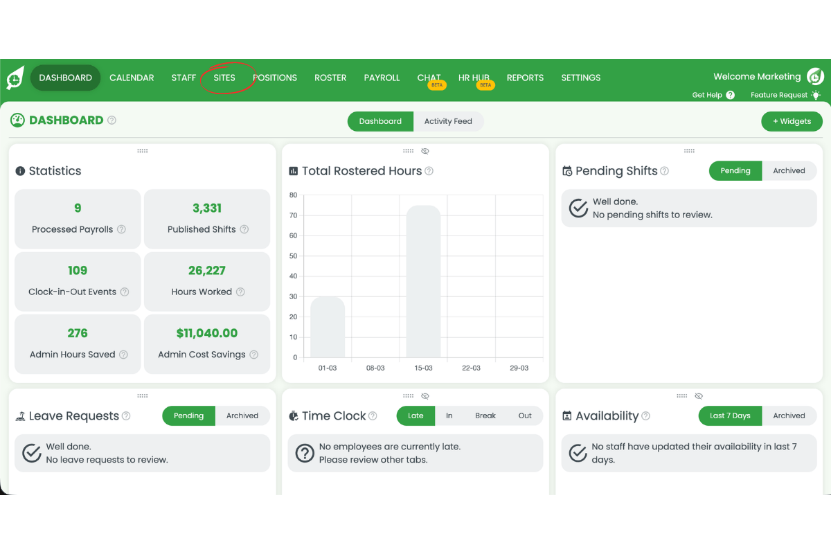The image size is (831, 554).
Task: Select the Break tab in Time Clock
Action: pos(485,415)
